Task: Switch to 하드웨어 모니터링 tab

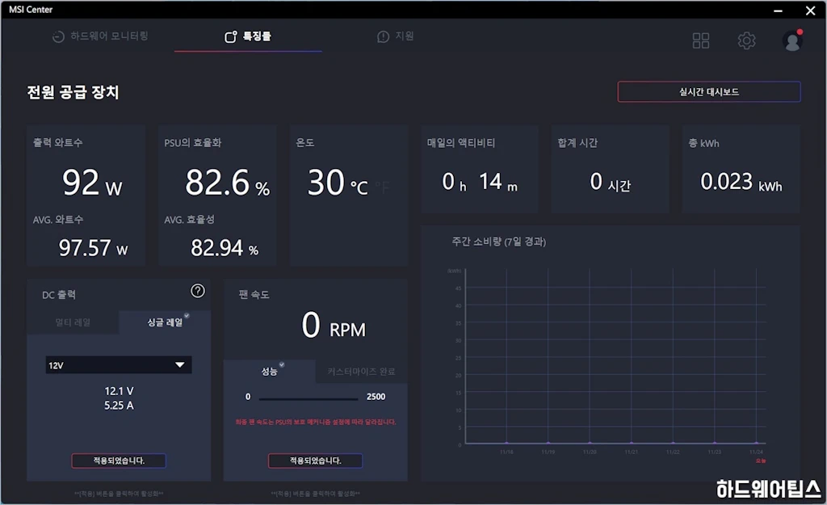Action: click(100, 36)
